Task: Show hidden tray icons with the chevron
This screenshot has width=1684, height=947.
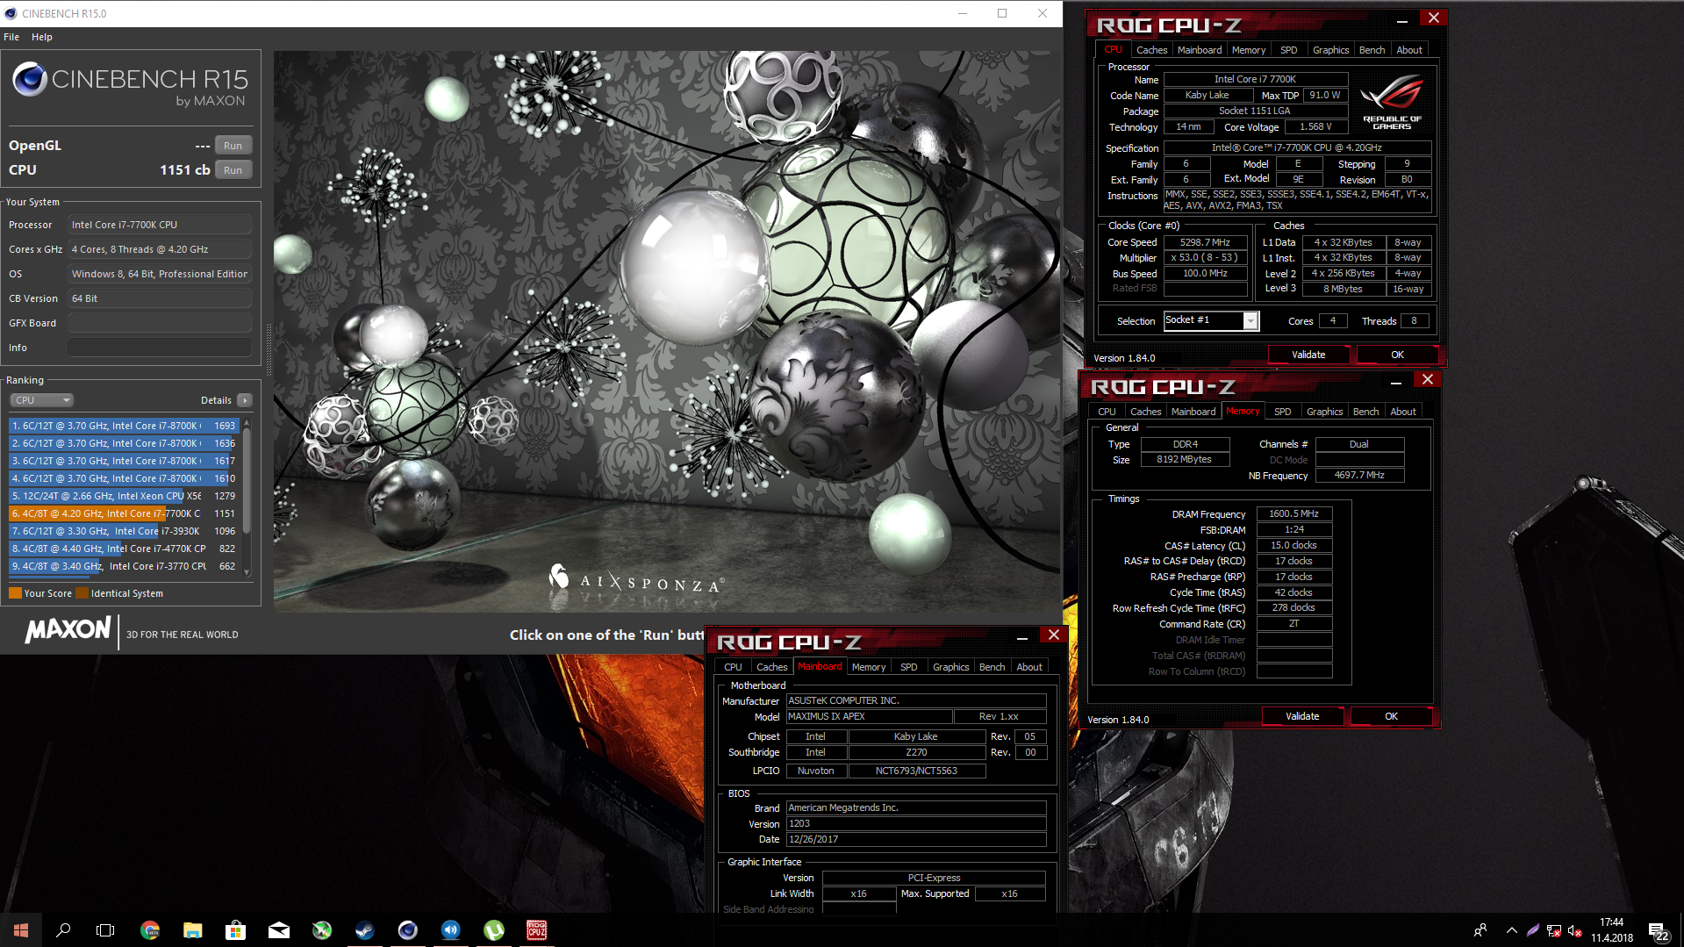Action: point(1511,930)
